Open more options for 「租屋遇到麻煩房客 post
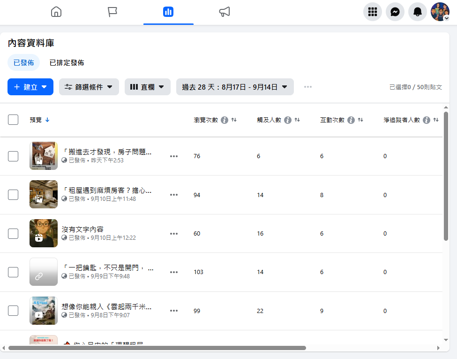 (x=174, y=195)
